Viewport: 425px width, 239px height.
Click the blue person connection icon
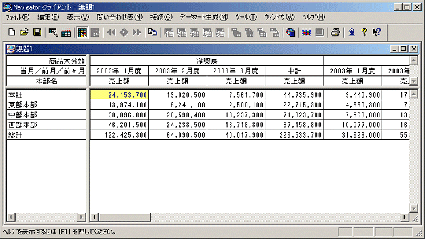pos(352,32)
